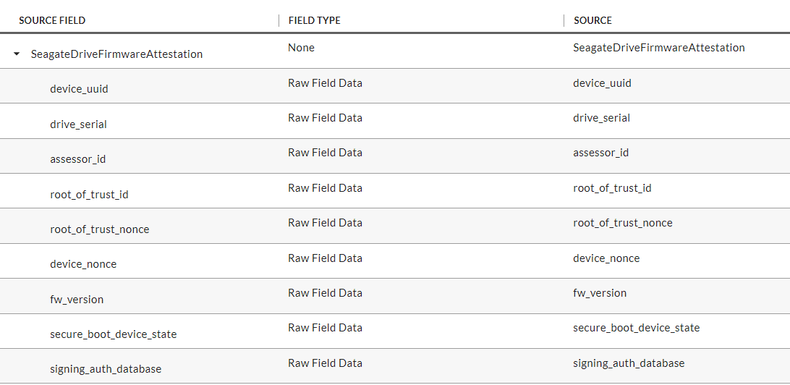Image resolution: width=790 pixels, height=385 pixels.
Task: Select the device_uuid source field
Action: [79, 89]
